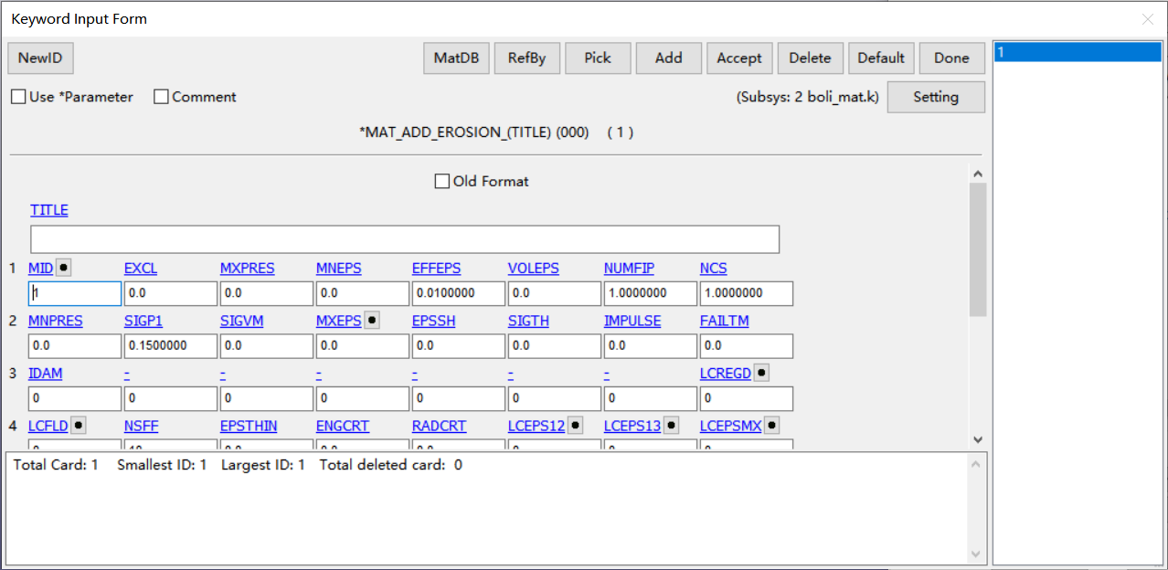Image resolution: width=1168 pixels, height=570 pixels.
Task: Open the EXCL label link
Action: (x=141, y=269)
